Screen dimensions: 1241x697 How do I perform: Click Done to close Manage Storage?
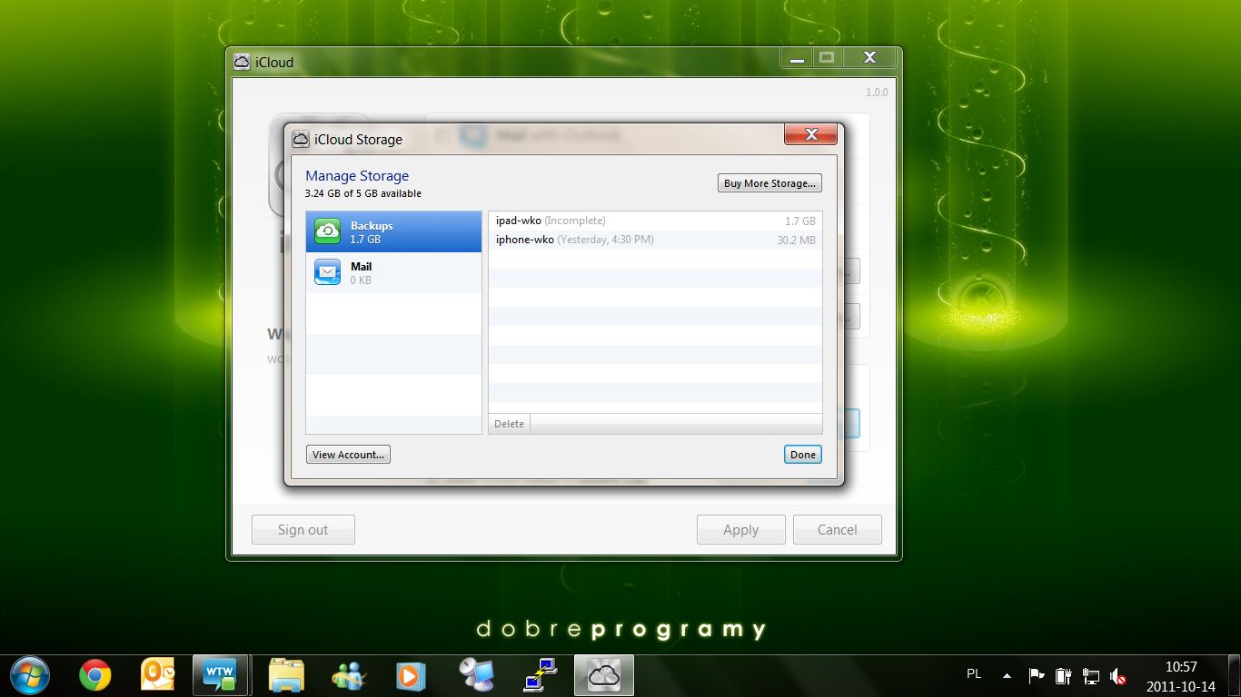pyautogui.click(x=803, y=455)
